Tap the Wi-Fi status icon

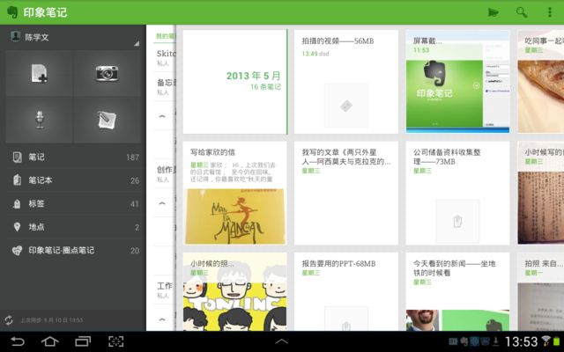pos(545,341)
